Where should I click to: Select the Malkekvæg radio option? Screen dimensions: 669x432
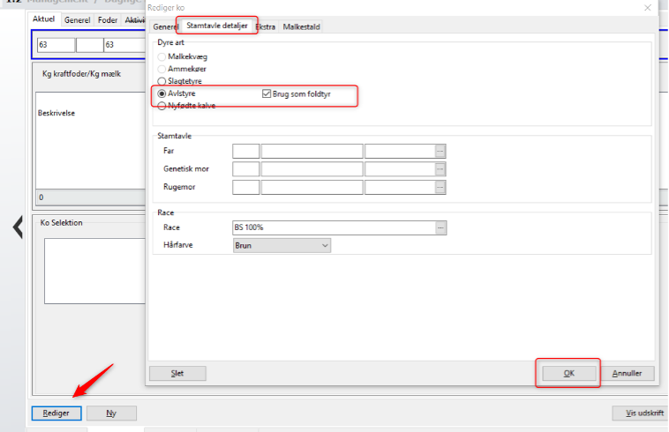162,56
